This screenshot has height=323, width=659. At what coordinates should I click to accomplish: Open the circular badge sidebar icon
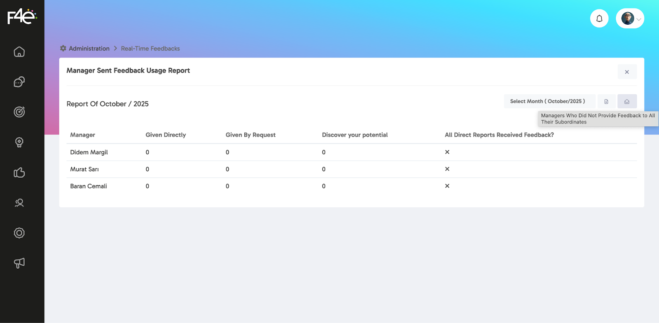19,233
